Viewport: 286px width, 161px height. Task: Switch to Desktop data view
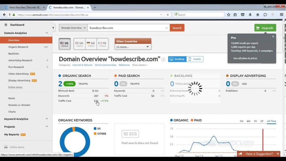tap(177, 59)
